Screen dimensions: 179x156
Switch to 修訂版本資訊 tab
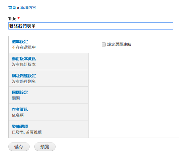click(x=48, y=61)
